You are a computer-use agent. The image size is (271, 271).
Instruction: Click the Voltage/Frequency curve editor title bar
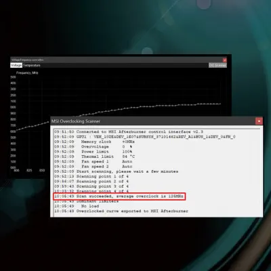click(x=117, y=60)
